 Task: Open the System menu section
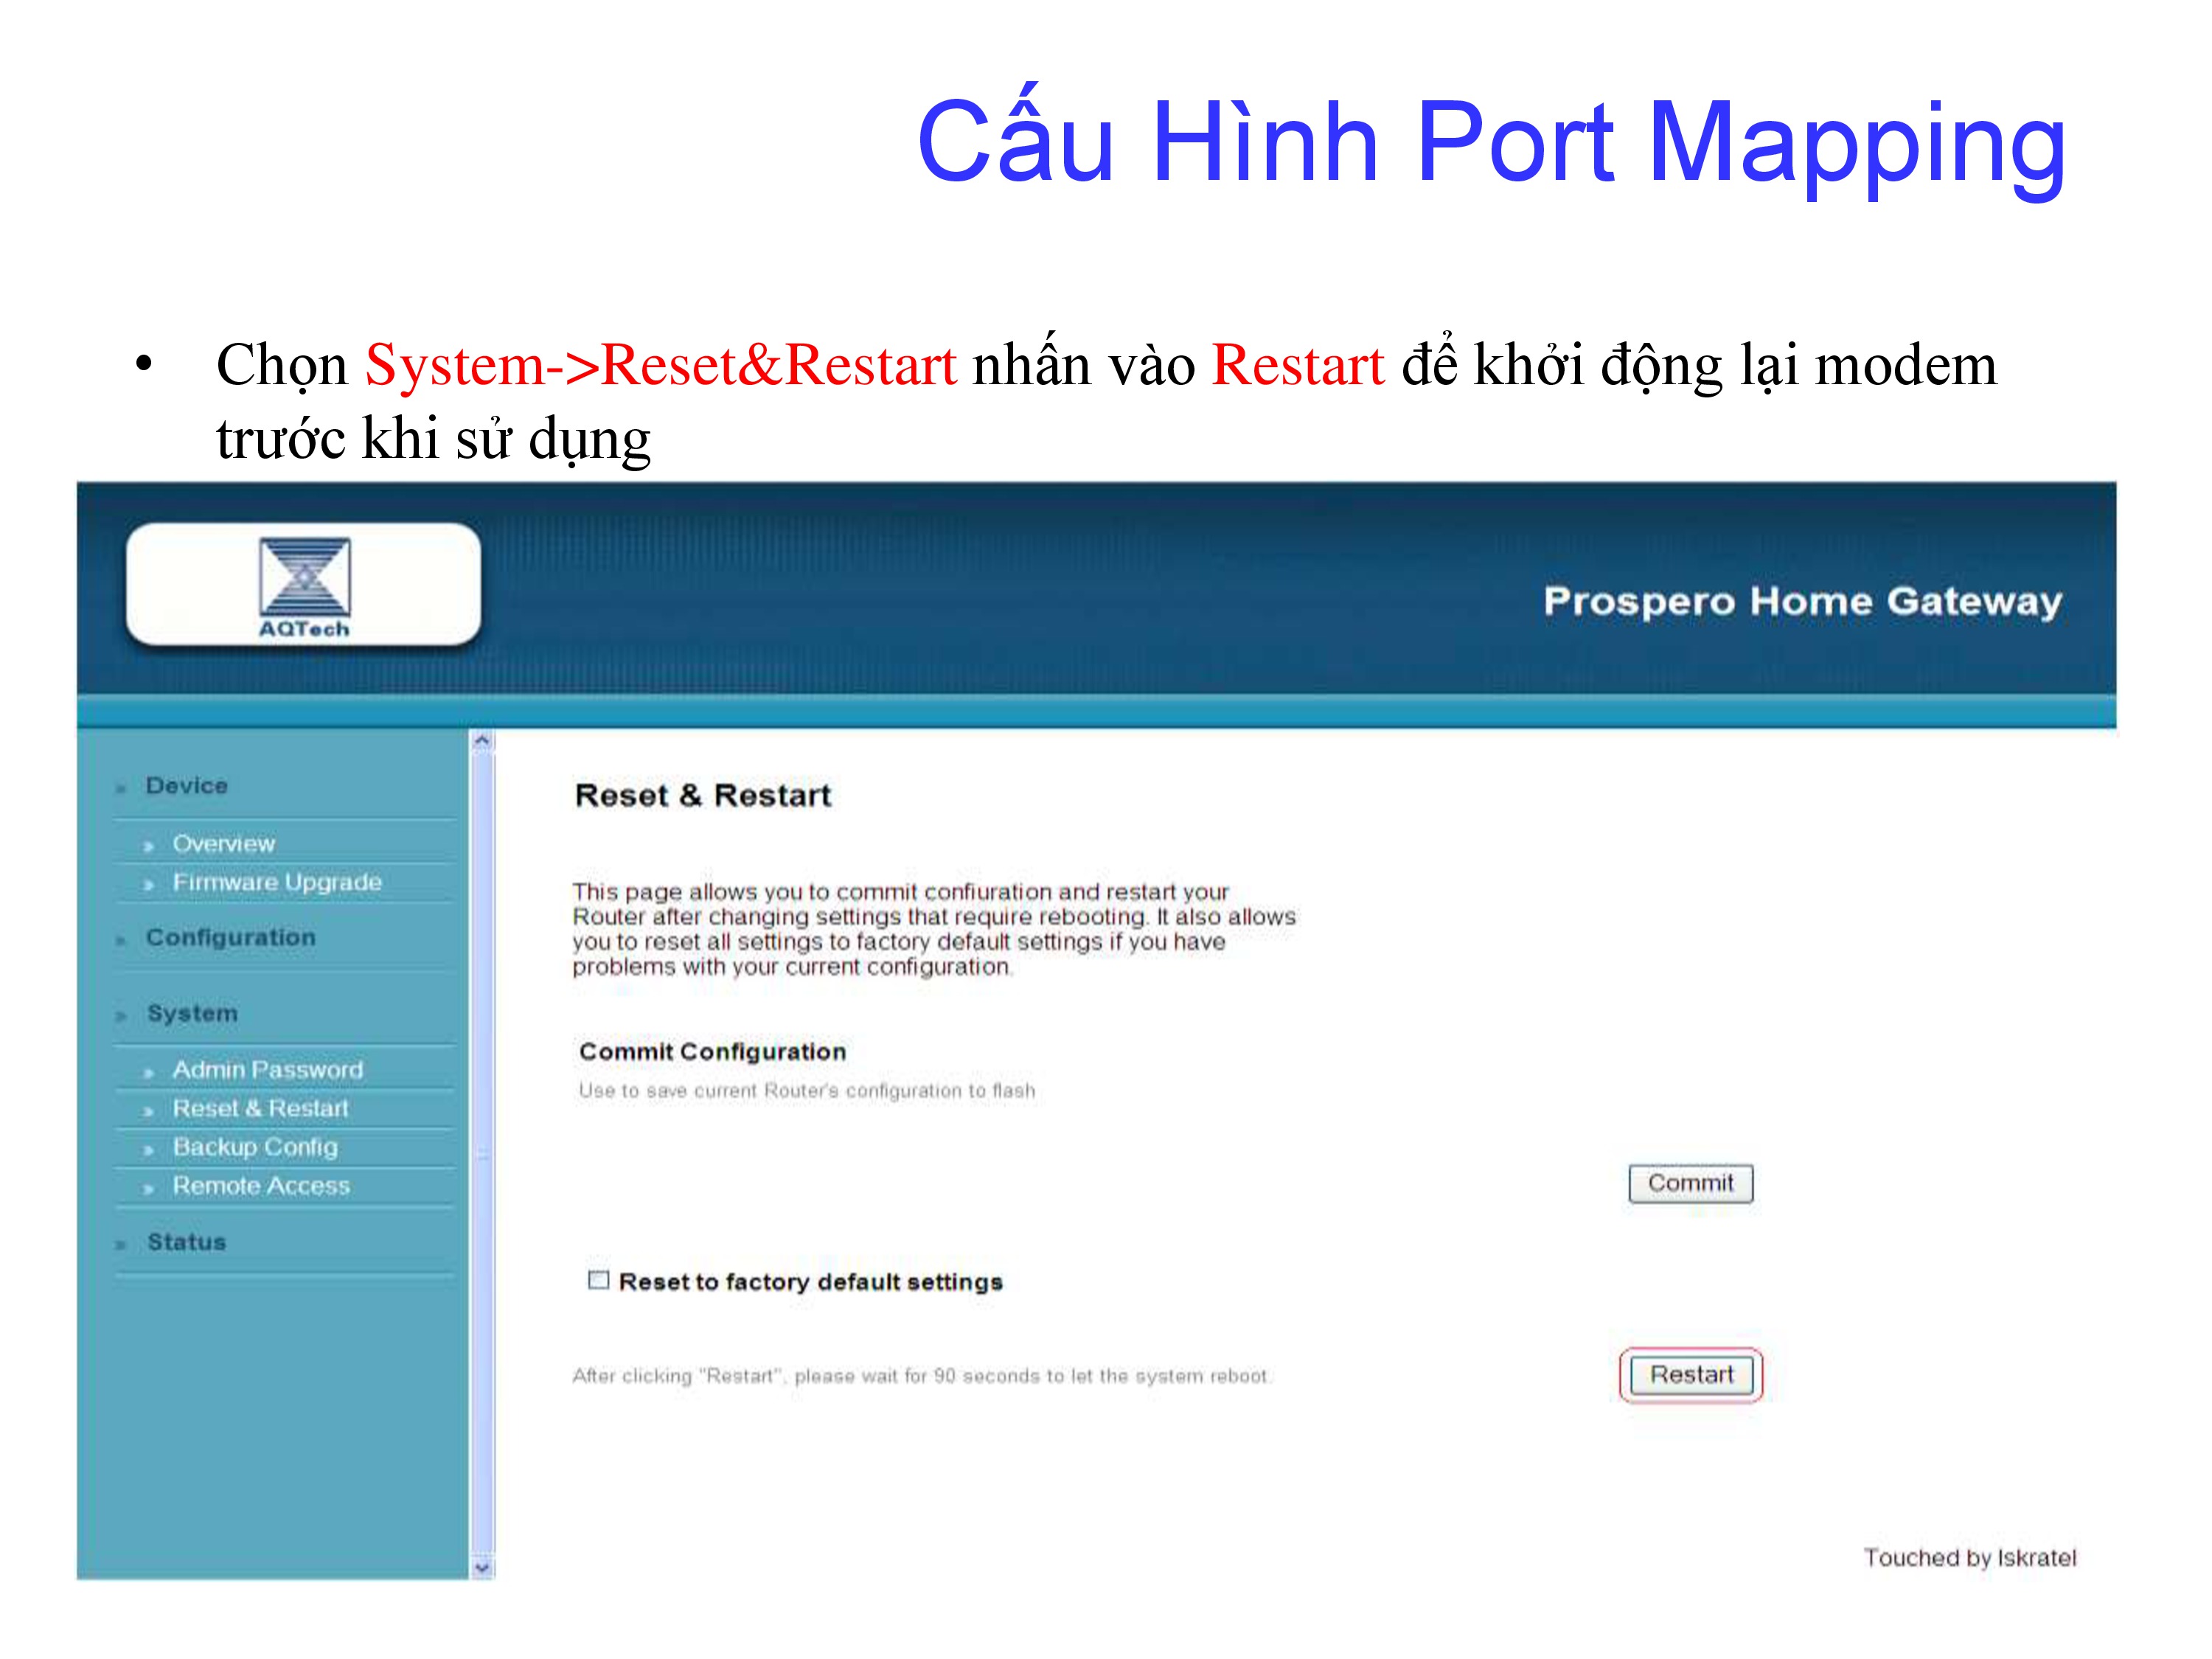192,1013
